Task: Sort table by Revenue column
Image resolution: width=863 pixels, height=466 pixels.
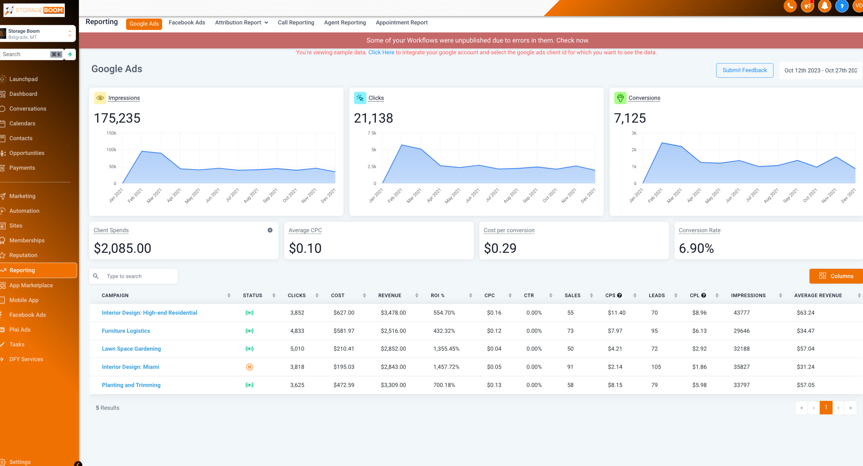Action: [x=417, y=295]
